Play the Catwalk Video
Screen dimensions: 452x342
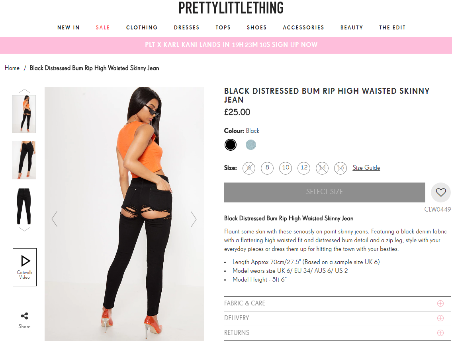coord(25,267)
